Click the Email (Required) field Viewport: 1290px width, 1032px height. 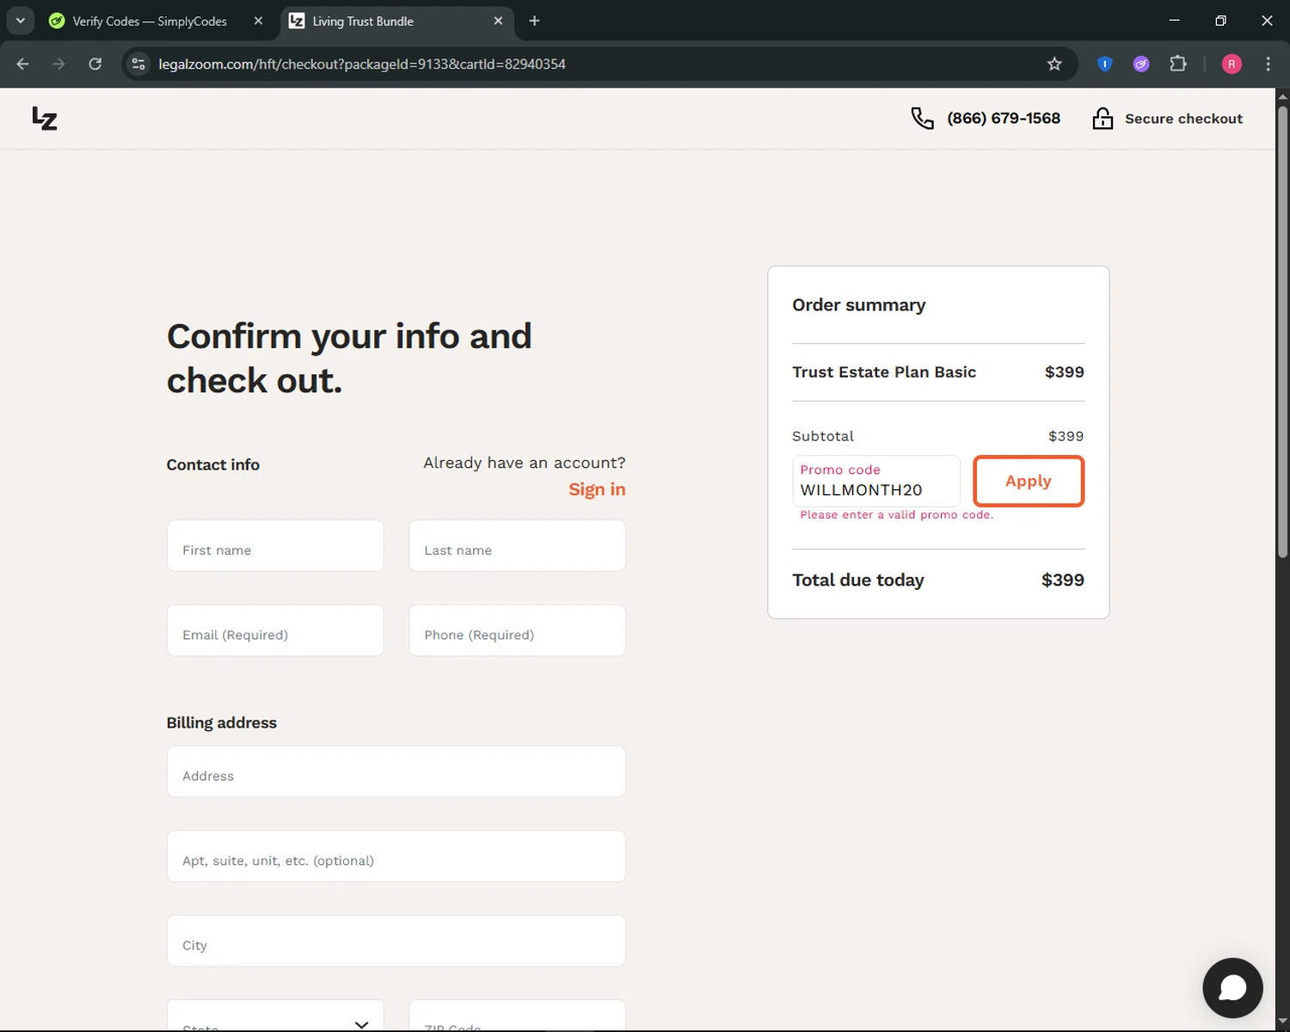tap(275, 630)
